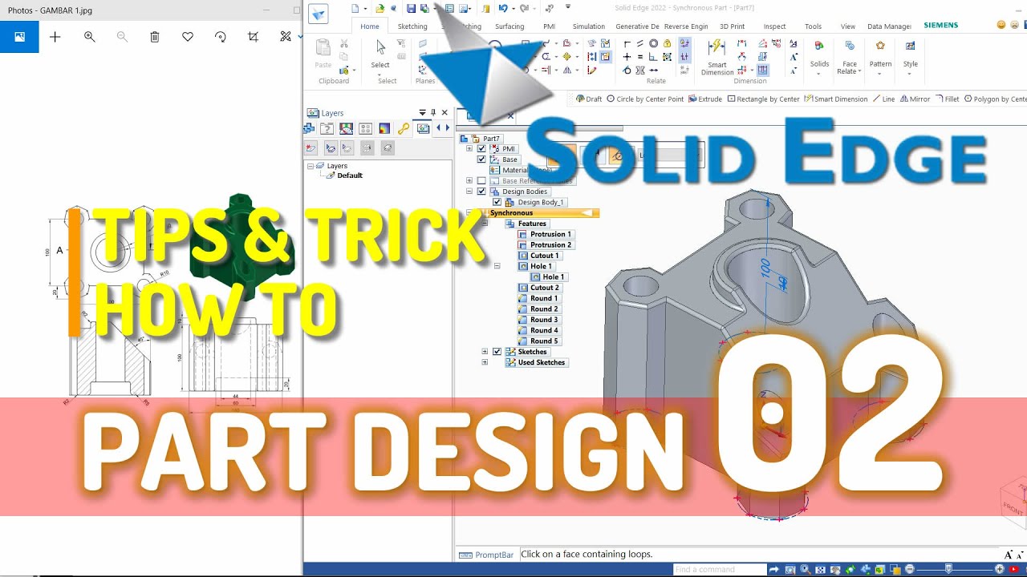Open Layers panel options dropdown arrow

coord(423,113)
